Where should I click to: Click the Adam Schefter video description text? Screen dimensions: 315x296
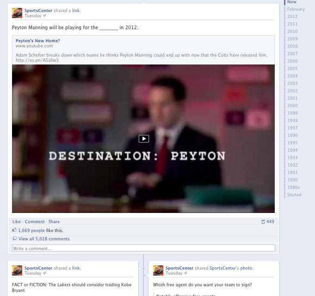coord(142,58)
